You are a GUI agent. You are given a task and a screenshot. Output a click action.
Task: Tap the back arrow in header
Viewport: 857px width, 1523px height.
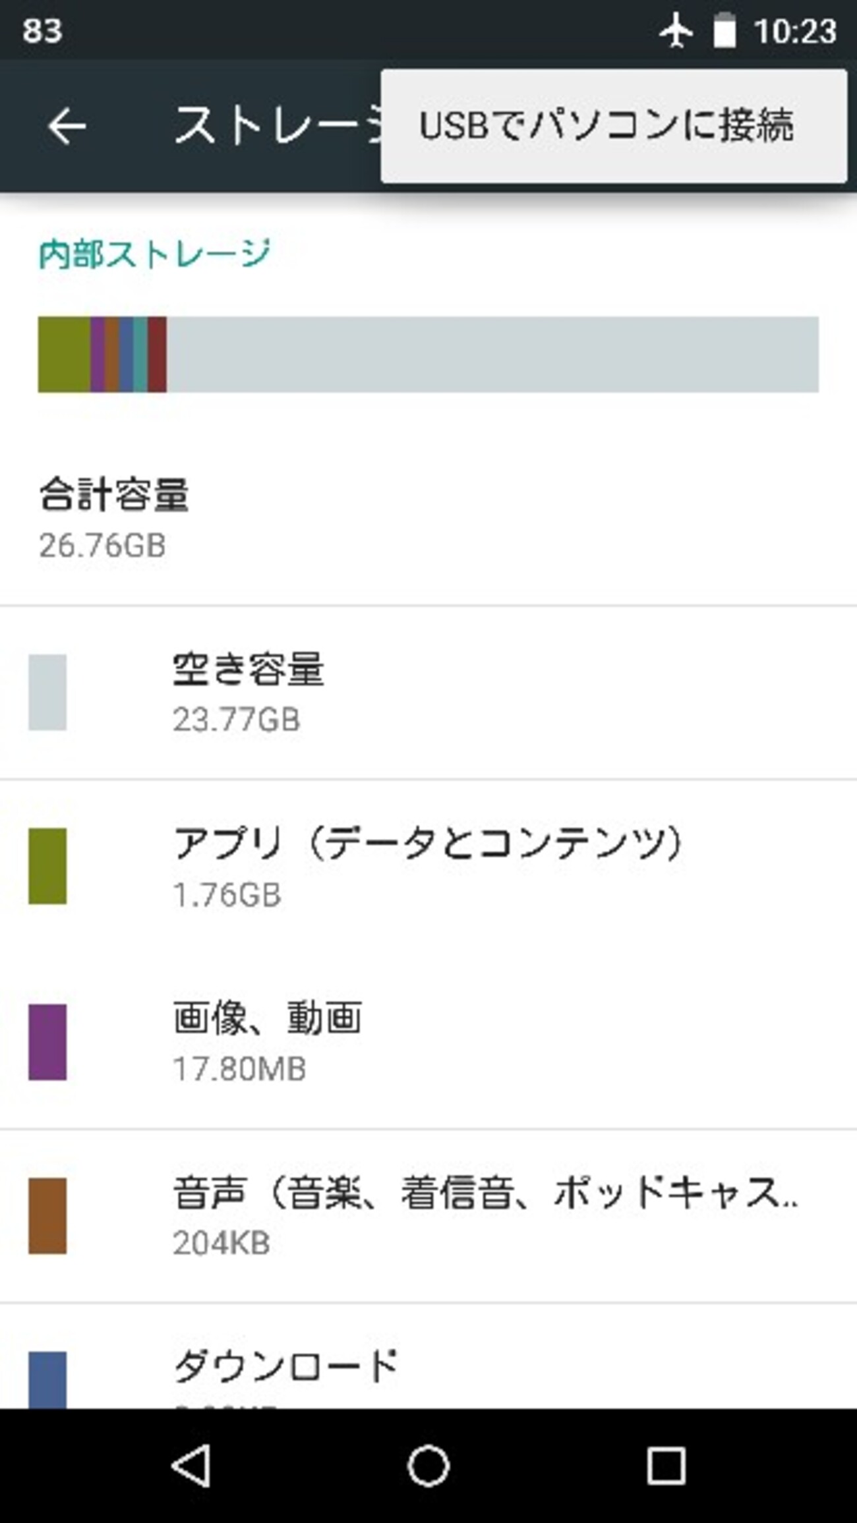(67, 126)
